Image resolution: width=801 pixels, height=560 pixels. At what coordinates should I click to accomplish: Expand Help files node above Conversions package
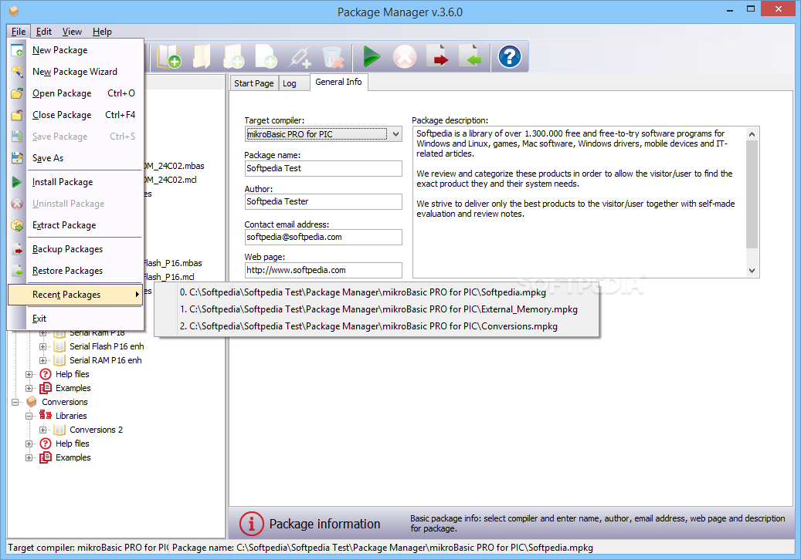[x=29, y=374]
